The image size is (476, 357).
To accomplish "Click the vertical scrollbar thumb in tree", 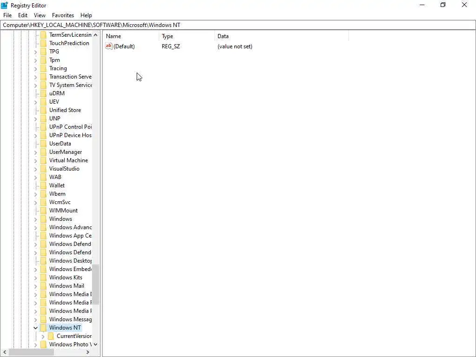I will pyautogui.click(x=96, y=284).
